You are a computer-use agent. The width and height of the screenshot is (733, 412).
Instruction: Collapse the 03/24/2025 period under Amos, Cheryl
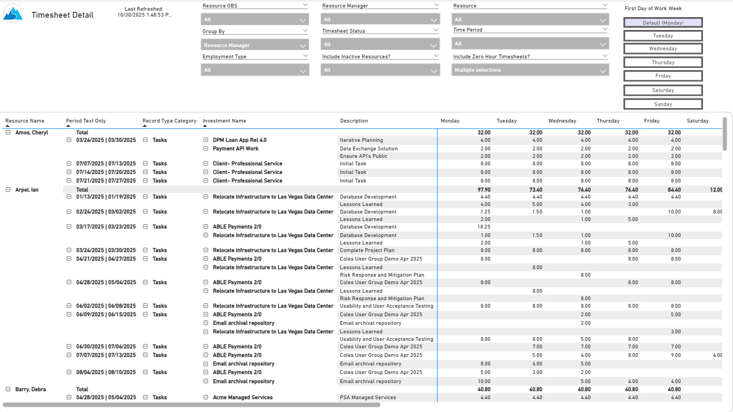69,140
